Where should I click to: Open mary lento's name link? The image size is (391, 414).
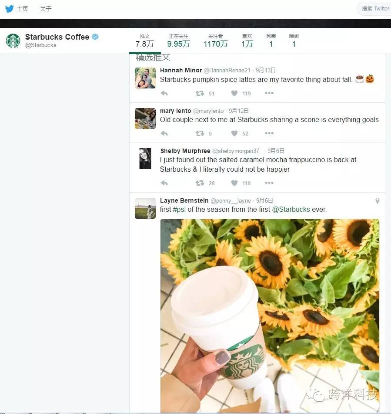point(175,111)
